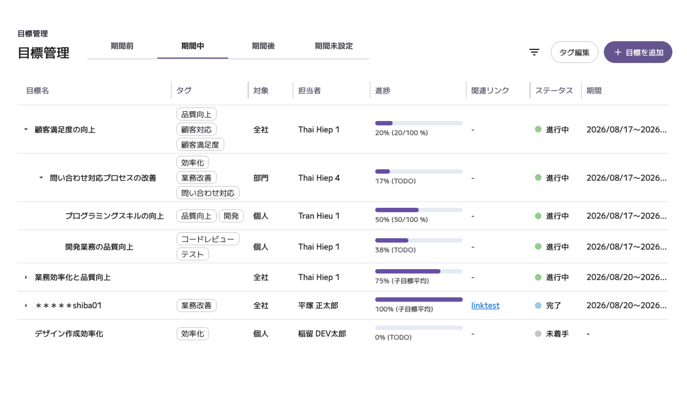Click the 50% progress bar for プログラミングスキルの向上
The width and height of the screenshot is (687, 401).
click(419, 210)
